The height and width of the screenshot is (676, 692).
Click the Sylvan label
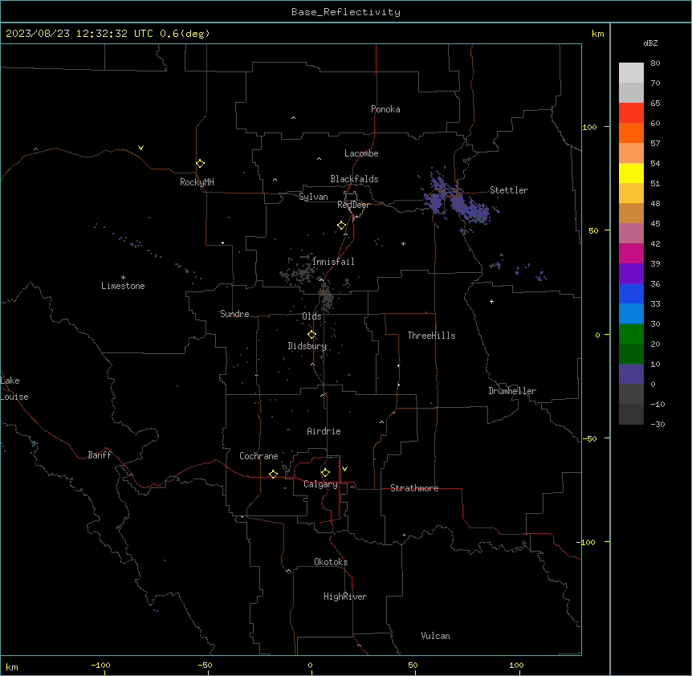pos(313,197)
